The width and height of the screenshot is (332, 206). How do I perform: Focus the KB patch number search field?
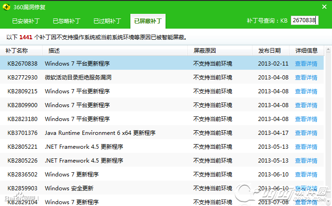pos(304,20)
